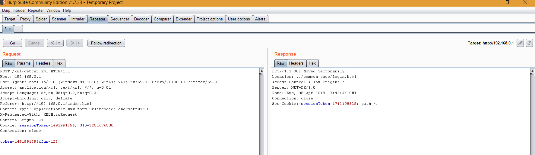535x155 pixels.
Task: Switch to the Proxy tab
Action: click(25, 19)
